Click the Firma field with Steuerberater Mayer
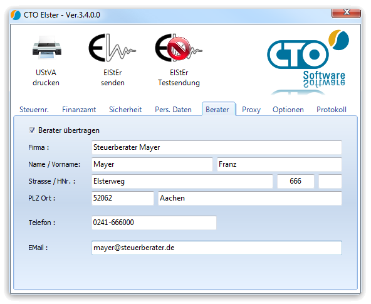The width and height of the screenshot is (371, 304). pyautogui.click(x=216, y=147)
